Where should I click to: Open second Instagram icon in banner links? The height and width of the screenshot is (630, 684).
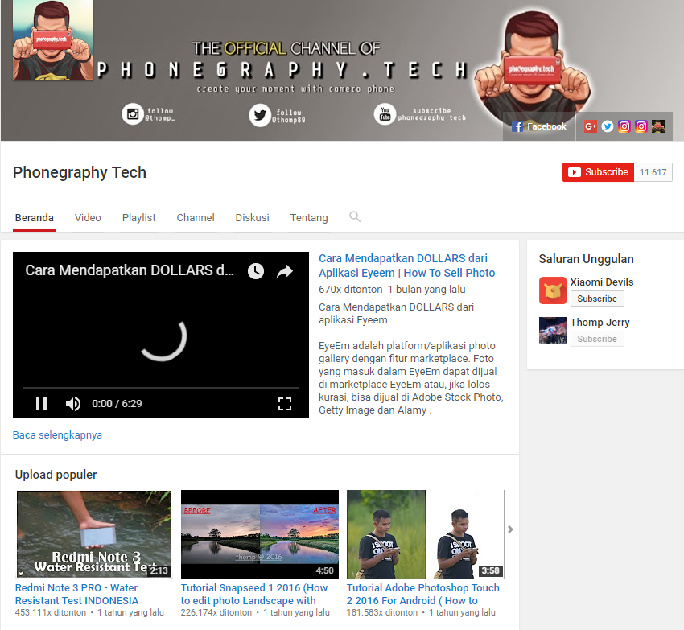pyautogui.click(x=641, y=126)
